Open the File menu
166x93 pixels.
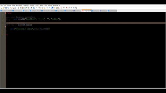click(x=2, y=5)
